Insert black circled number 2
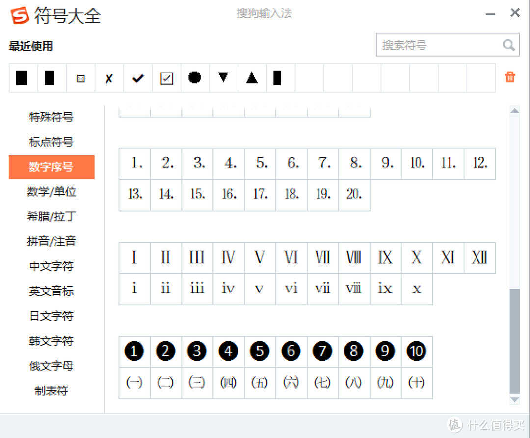This screenshot has height=438, width=530. pyautogui.click(x=166, y=351)
